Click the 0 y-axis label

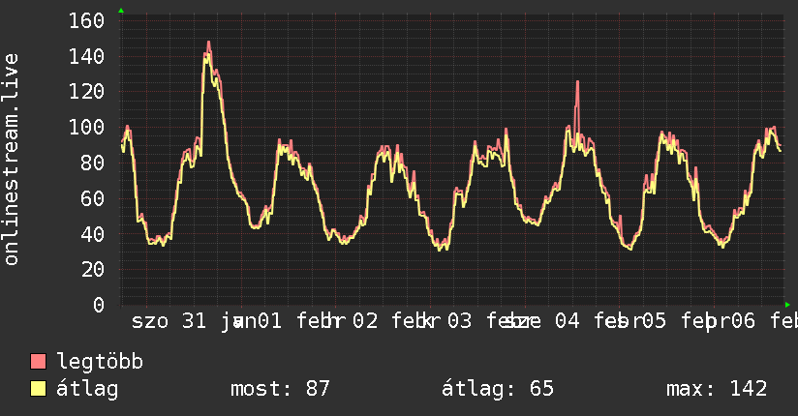pos(98,305)
